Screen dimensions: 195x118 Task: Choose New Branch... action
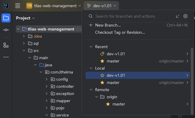pos(138,25)
